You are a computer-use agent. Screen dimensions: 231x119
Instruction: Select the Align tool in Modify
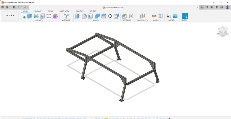pyautogui.click(x=117, y=16)
